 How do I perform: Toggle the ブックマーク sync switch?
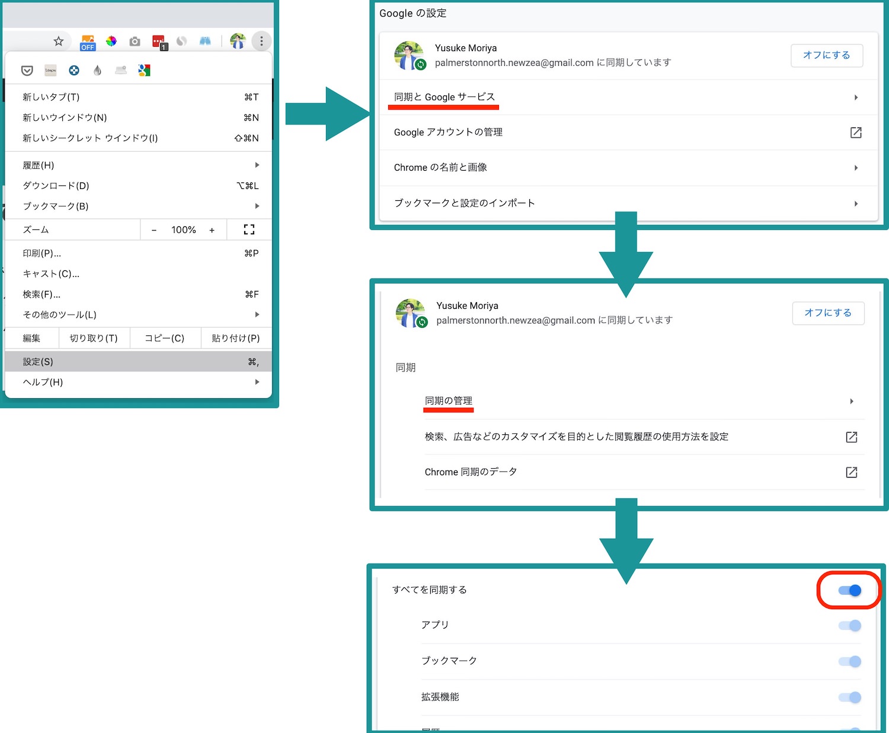pyautogui.click(x=850, y=661)
